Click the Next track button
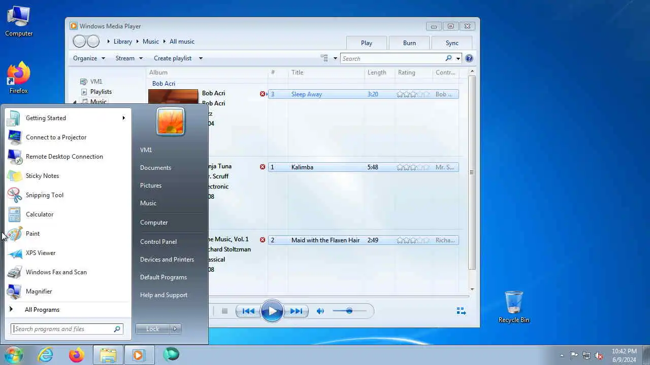This screenshot has height=365, width=650. [x=296, y=311]
